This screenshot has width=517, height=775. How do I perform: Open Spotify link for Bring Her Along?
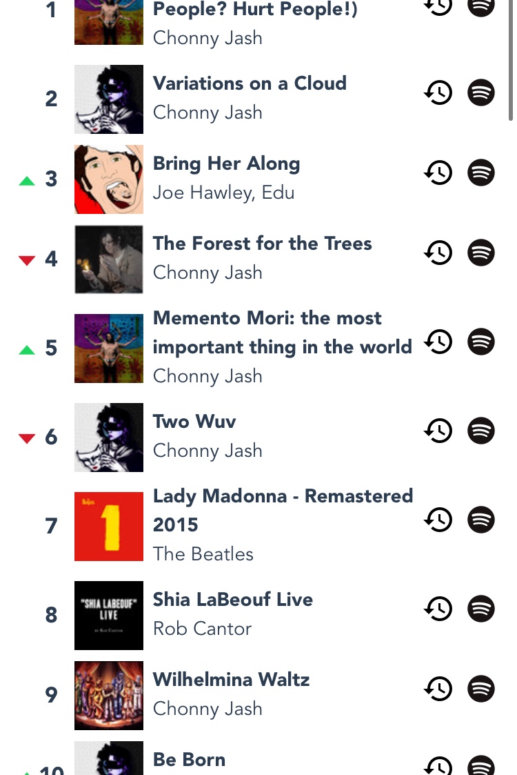tap(481, 173)
